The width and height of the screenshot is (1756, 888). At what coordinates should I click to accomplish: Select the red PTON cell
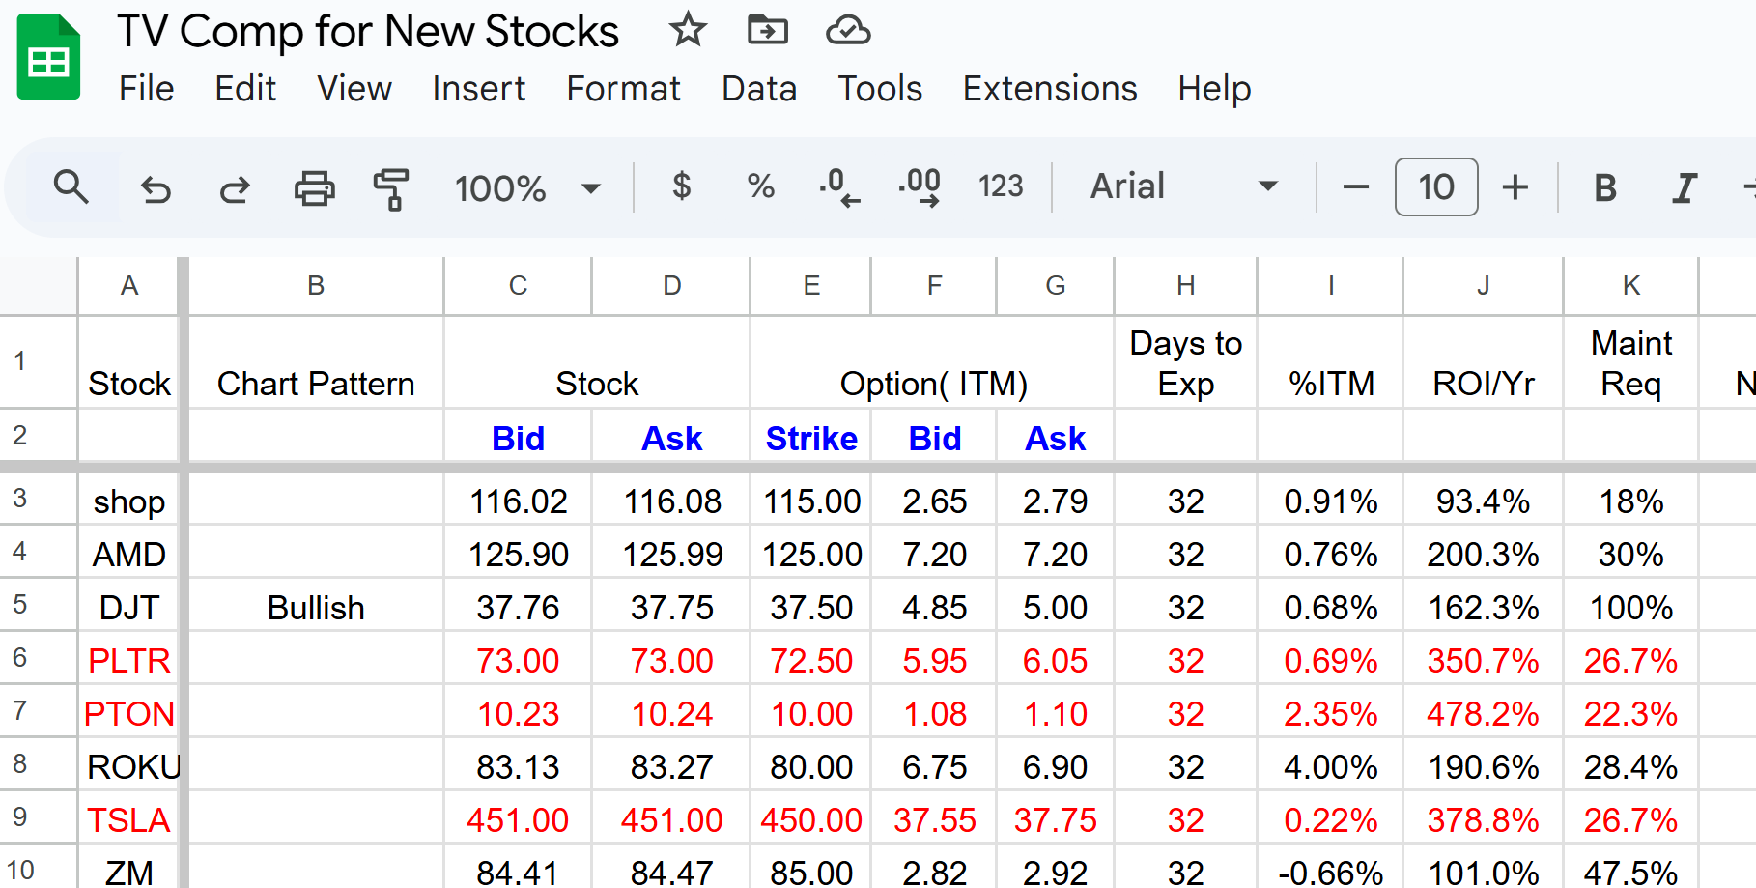tap(128, 713)
